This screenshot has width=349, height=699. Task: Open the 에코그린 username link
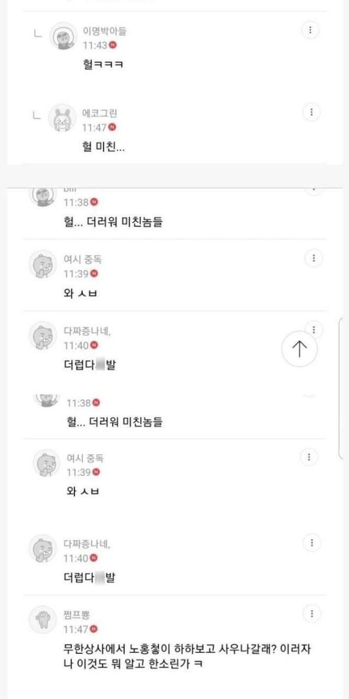(99, 114)
